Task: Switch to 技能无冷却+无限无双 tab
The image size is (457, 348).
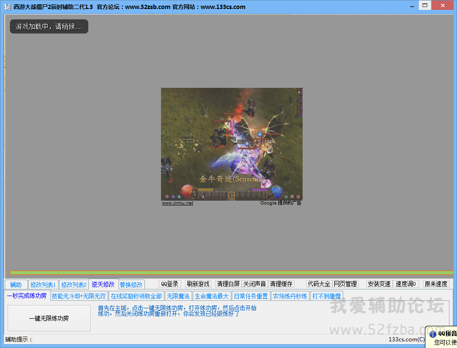Action: click(x=79, y=296)
